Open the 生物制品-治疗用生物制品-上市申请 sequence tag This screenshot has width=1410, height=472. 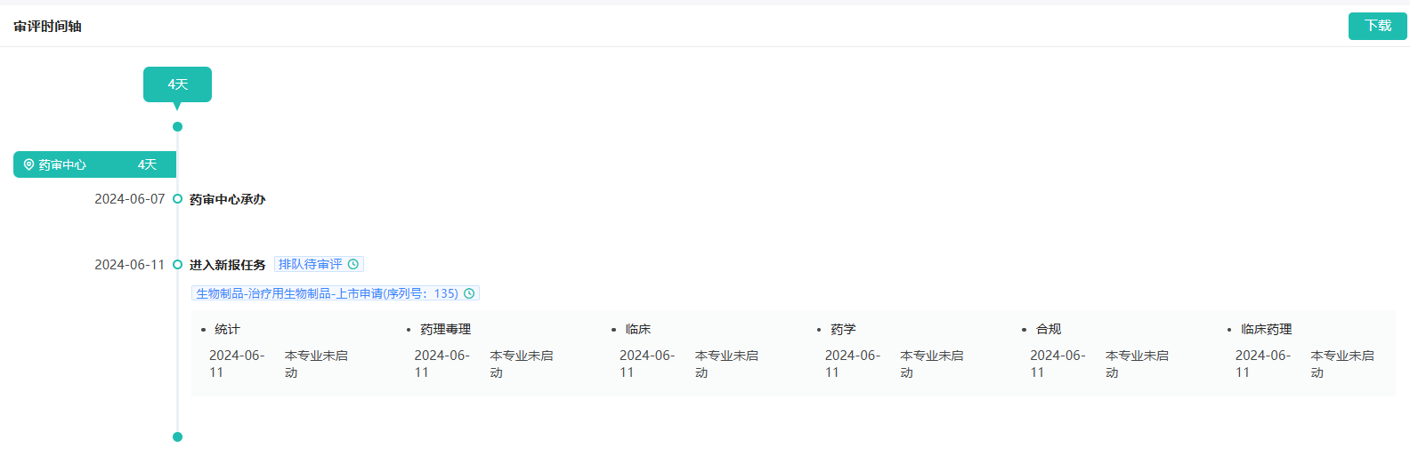tap(336, 293)
